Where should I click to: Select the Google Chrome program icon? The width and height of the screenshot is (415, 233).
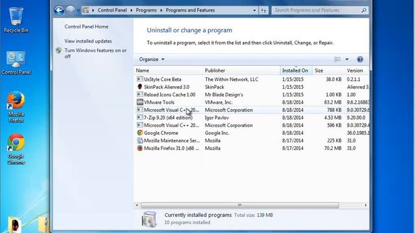tap(140, 133)
